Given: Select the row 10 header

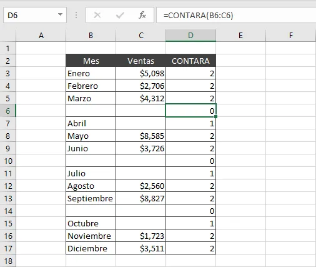Looking at the screenshot, I should pos(7,161).
